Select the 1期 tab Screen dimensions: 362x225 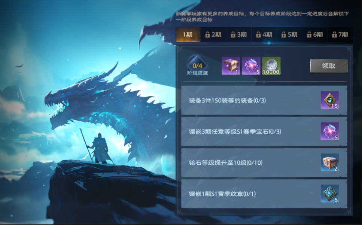[188, 34]
